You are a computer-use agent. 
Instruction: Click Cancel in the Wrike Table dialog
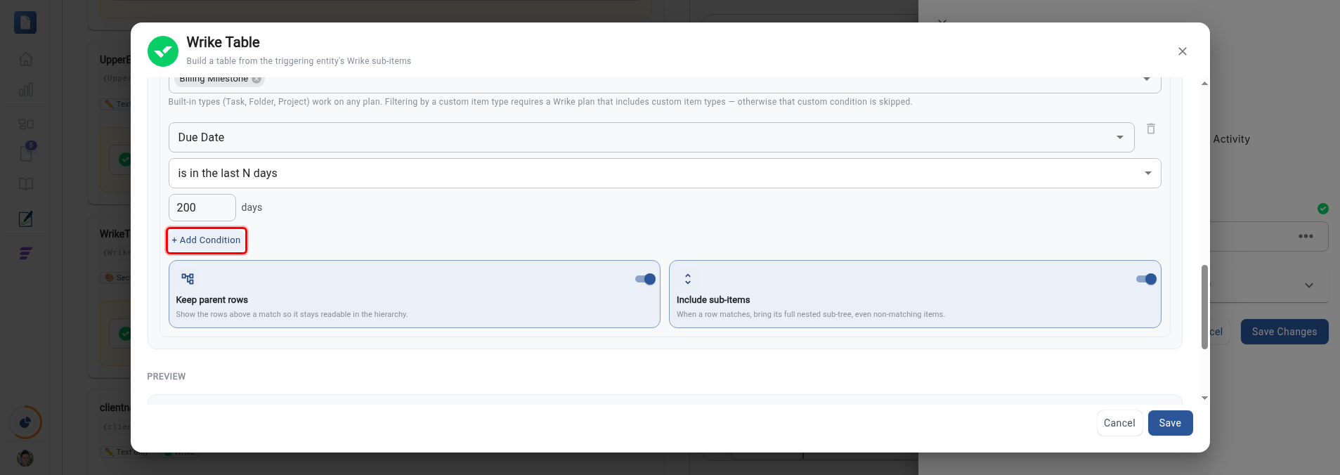1119,423
